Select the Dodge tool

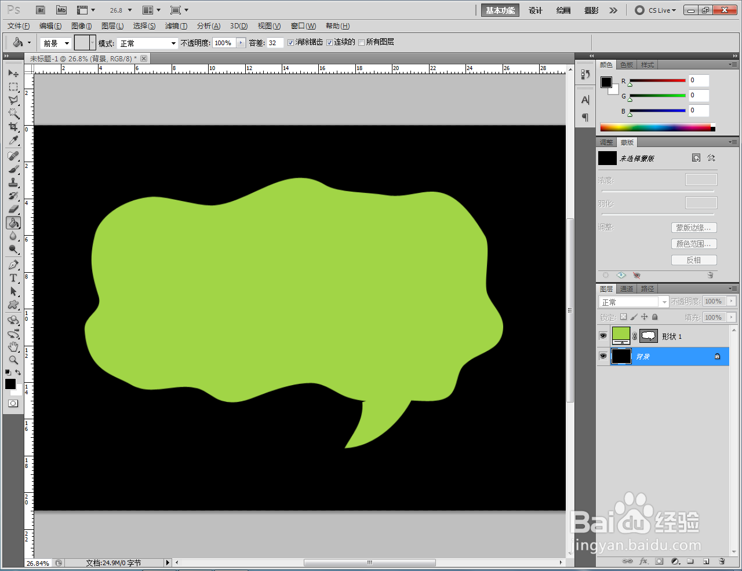pyautogui.click(x=13, y=250)
